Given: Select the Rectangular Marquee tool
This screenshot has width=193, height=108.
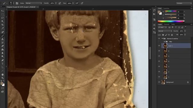Looking at the screenshot, I should coord(2,14).
